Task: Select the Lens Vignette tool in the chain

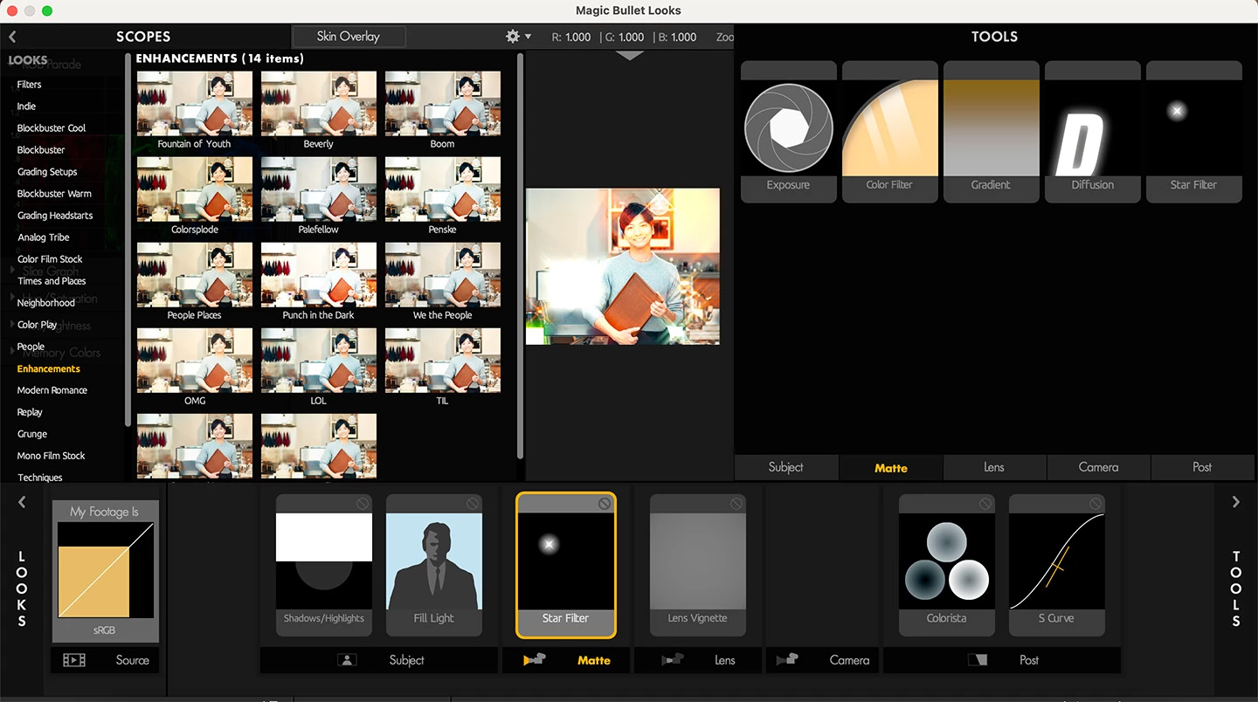Action: pos(697,565)
